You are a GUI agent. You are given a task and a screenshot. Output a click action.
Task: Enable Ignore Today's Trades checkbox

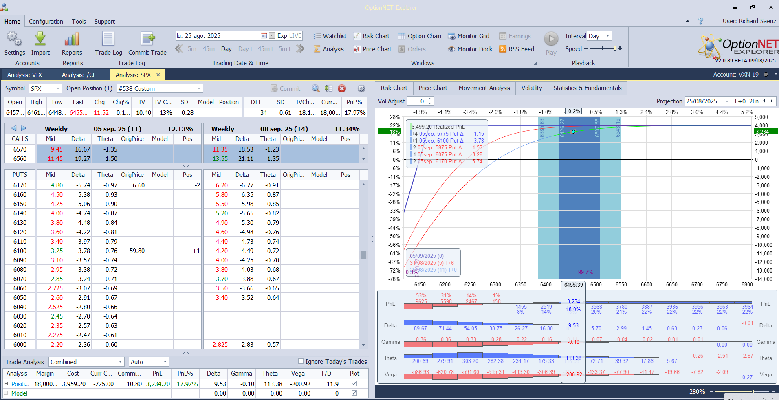click(301, 361)
